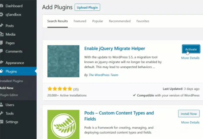The width and height of the screenshot is (203, 139).
Task: Click the Settings icon in sidebar
Action: [2, 122]
